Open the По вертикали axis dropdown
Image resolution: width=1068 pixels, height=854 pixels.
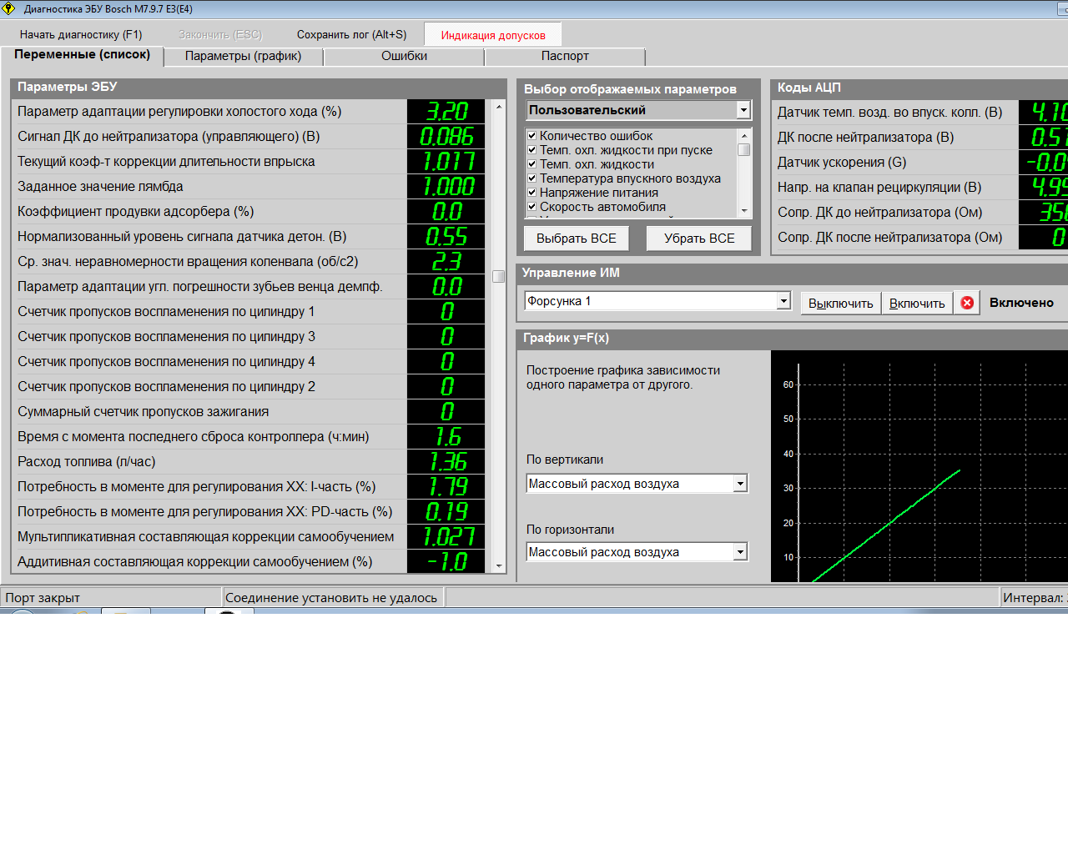740,484
